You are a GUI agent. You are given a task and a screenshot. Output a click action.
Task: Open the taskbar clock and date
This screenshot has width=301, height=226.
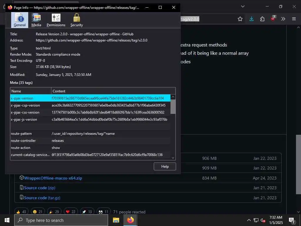click(x=276, y=220)
